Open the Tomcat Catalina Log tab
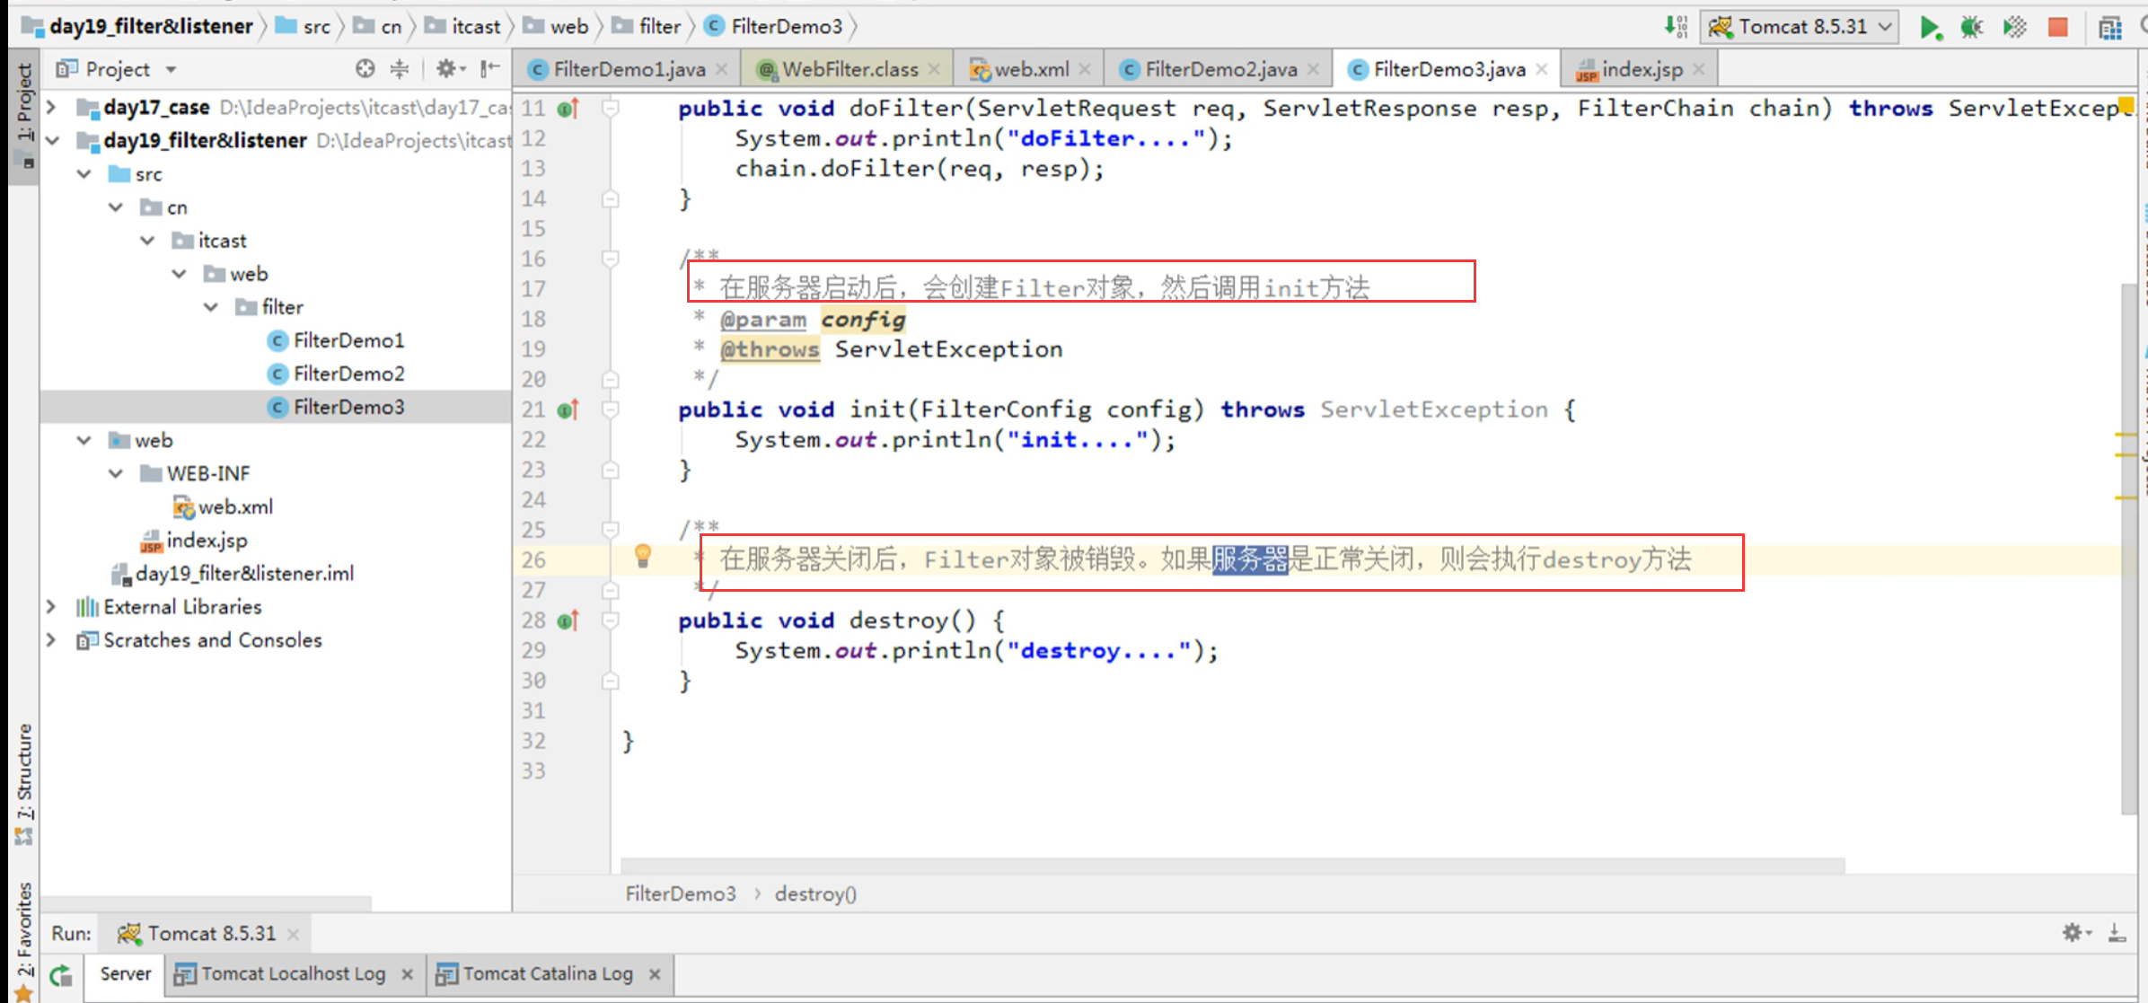This screenshot has height=1003, width=2148. [x=547, y=974]
